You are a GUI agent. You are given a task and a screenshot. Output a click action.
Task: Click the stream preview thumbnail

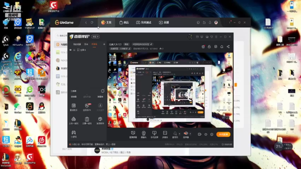[170, 90]
